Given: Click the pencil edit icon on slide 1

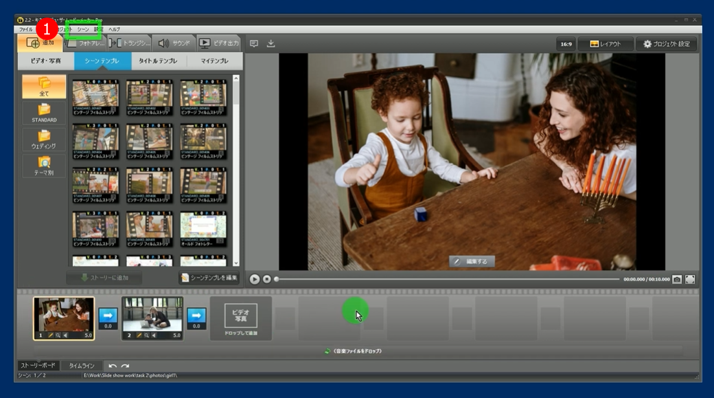Looking at the screenshot, I should coord(51,335).
